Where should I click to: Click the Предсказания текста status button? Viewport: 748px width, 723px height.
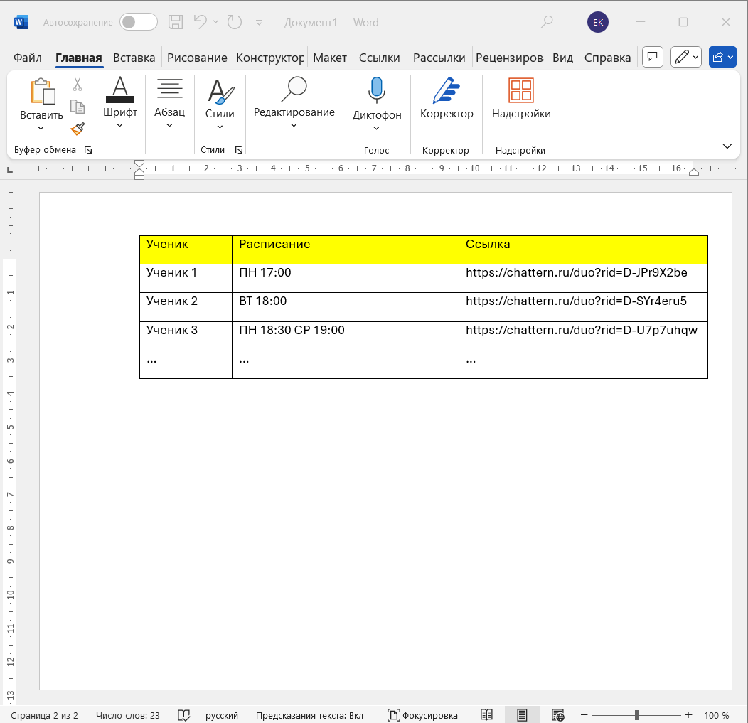click(x=309, y=715)
